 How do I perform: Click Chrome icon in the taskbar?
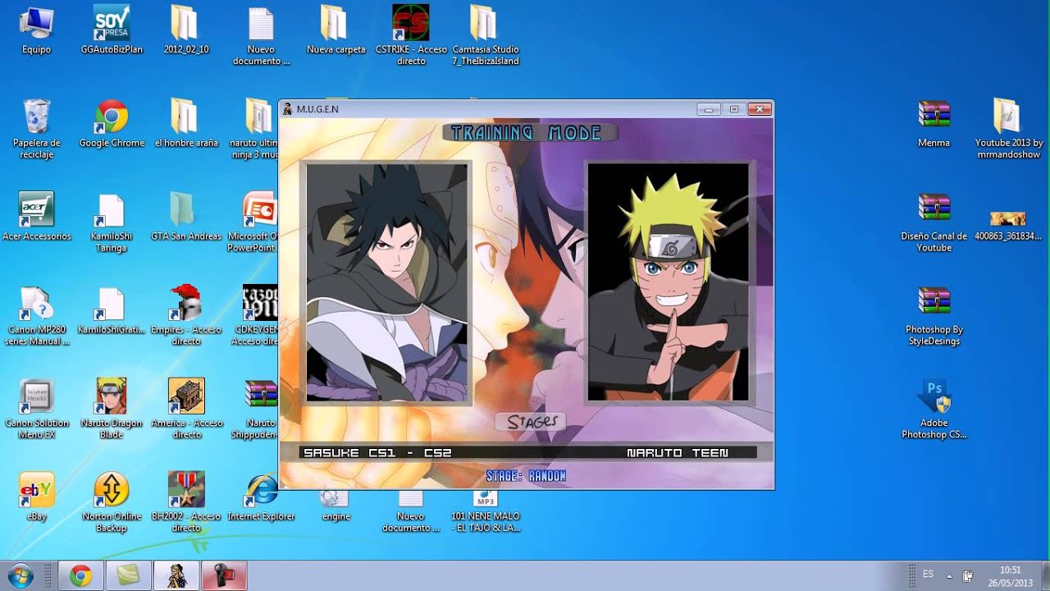(x=80, y=576)
